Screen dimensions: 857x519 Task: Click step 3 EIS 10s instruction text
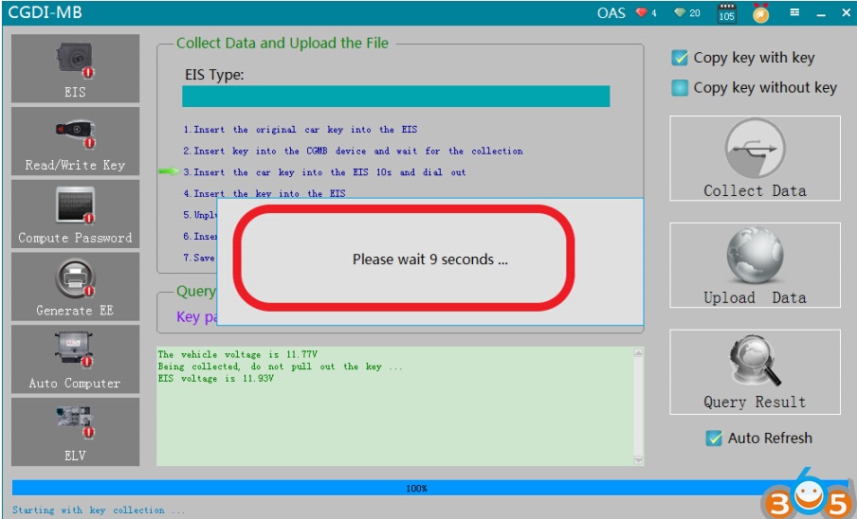tap(324, 172)
